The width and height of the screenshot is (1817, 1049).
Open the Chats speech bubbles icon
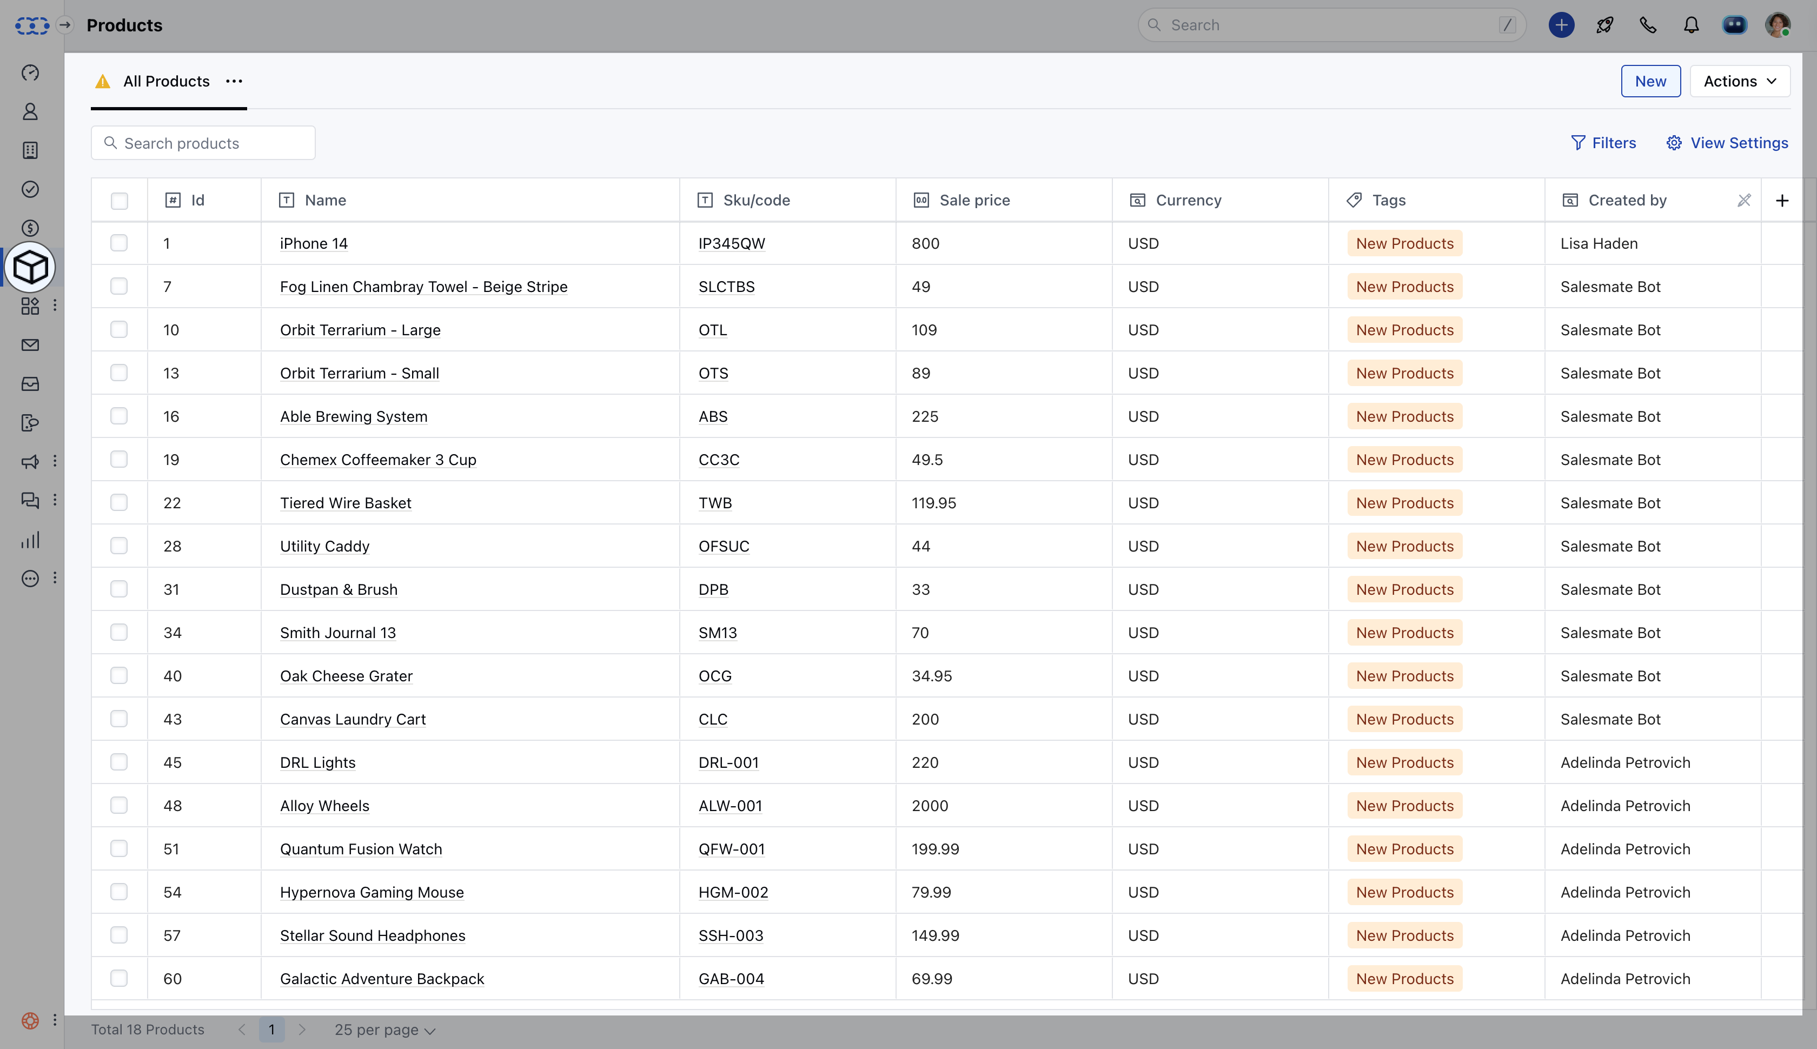coord(30,501)
